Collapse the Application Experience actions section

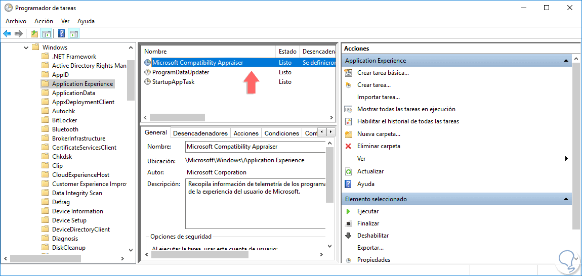click(x=565, y=61)
